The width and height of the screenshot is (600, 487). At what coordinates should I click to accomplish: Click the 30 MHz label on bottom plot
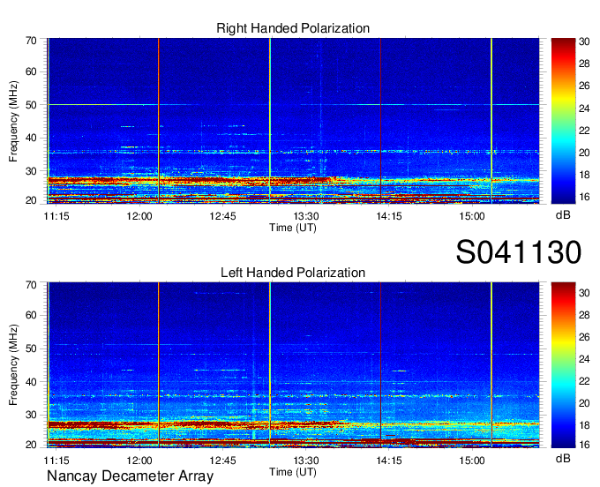(x=31, y=415)
